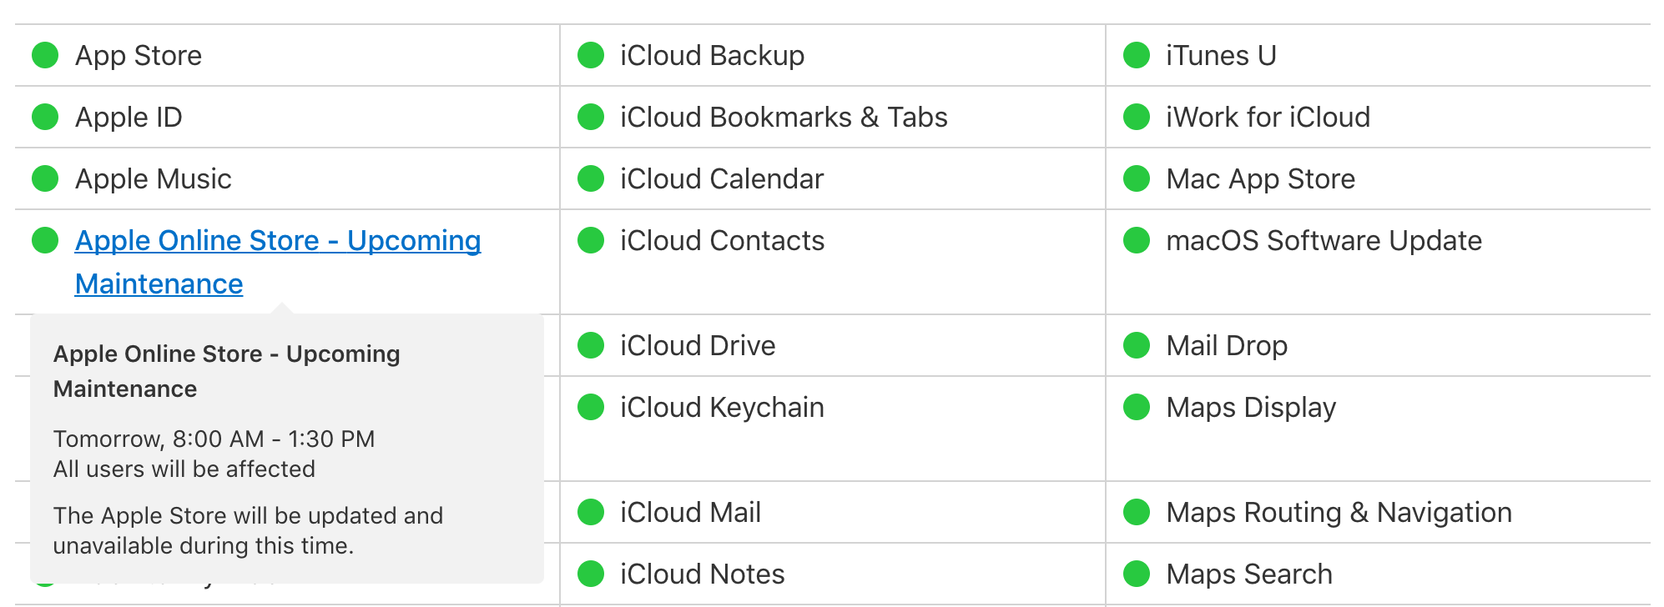Click the green dot beside iCloud Drive

click(591, 345)
